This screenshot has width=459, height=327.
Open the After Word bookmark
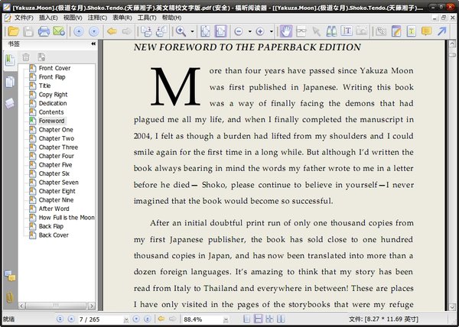[54, 209]
